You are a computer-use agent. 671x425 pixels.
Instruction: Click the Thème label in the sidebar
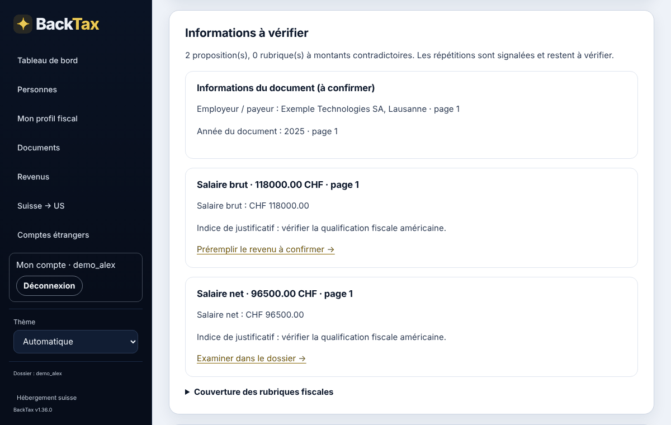pos(24,322)
